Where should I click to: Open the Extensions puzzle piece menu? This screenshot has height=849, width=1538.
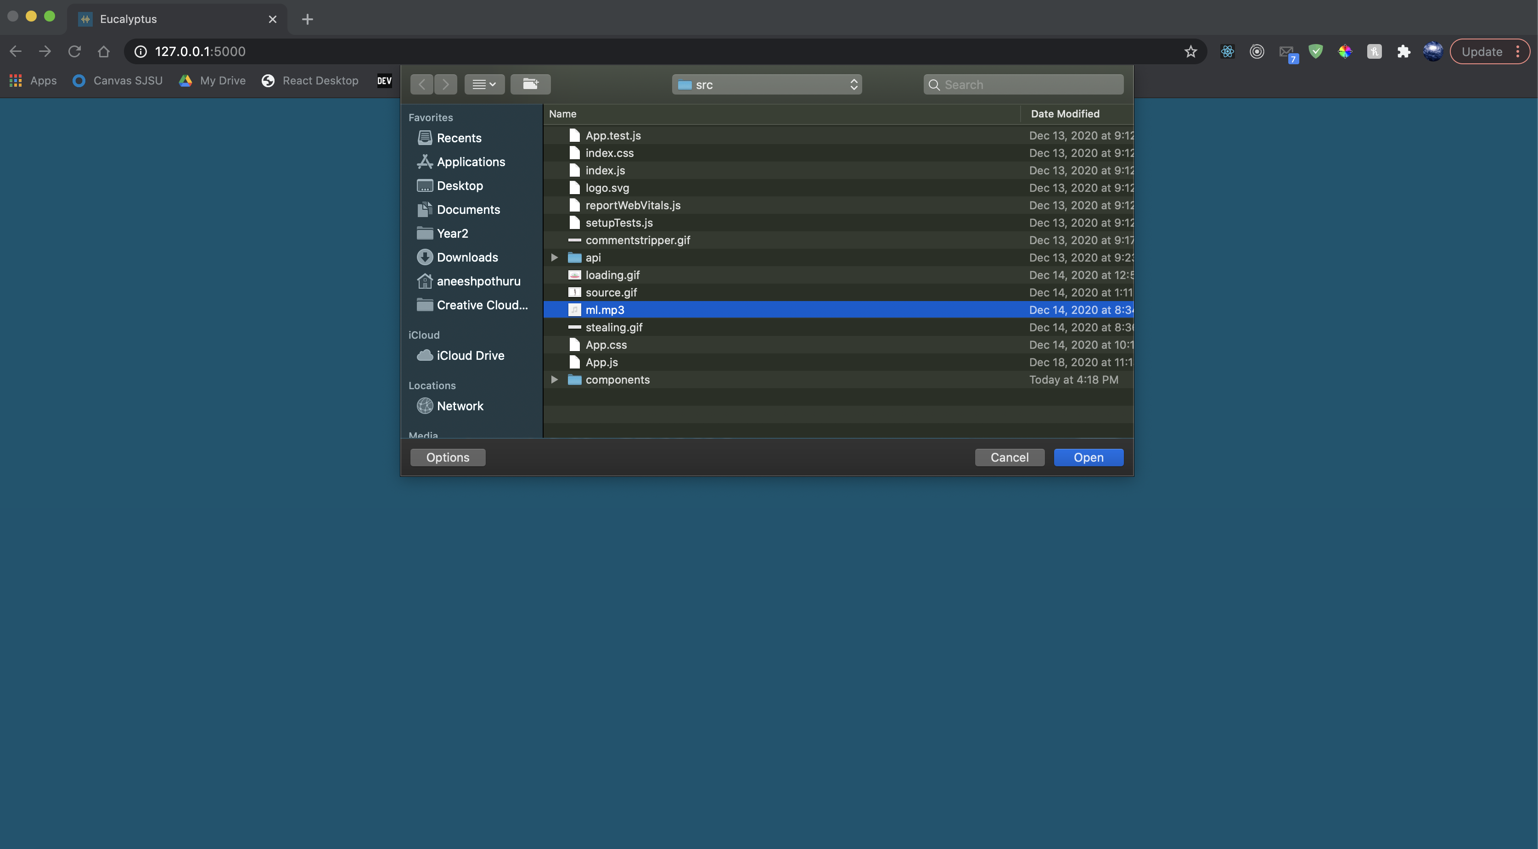[1403, 52]
